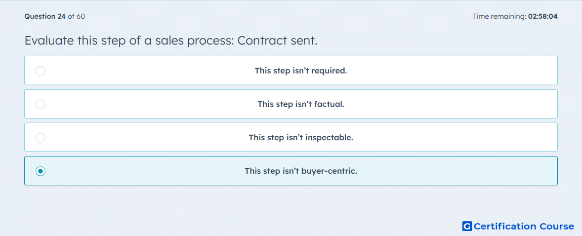This screenshot has height=236, width=582.
Task: Click the "Question 24" counter label
Action: 45,16
